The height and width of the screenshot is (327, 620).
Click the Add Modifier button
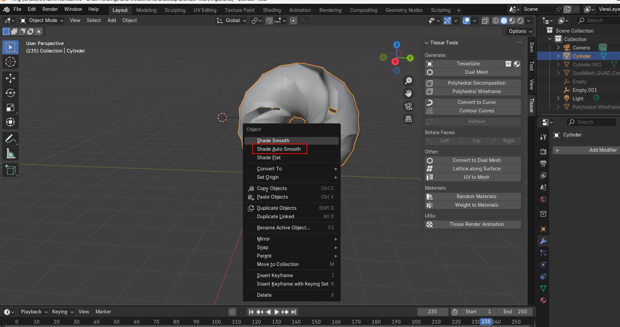pos(586,150)
